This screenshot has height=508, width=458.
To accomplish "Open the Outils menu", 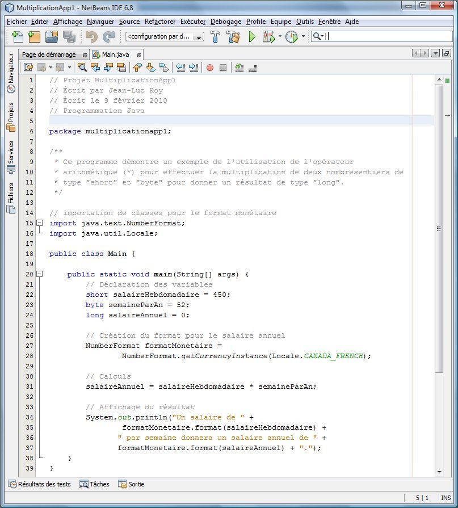I will (x=305, y=22).
